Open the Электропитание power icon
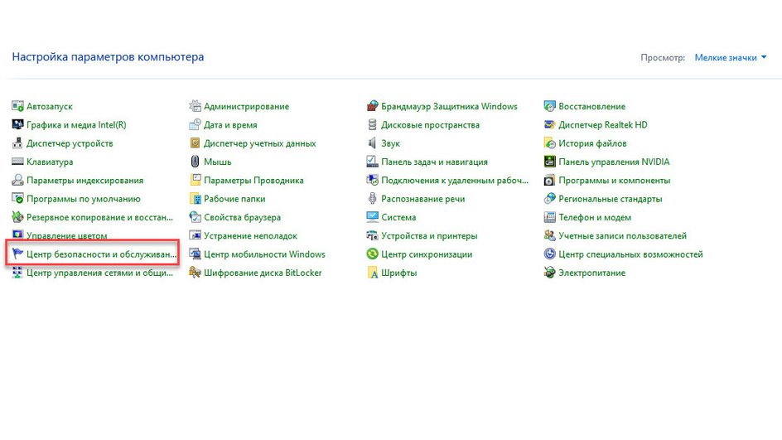Screen dimensions: 782x440 (549, 273)
